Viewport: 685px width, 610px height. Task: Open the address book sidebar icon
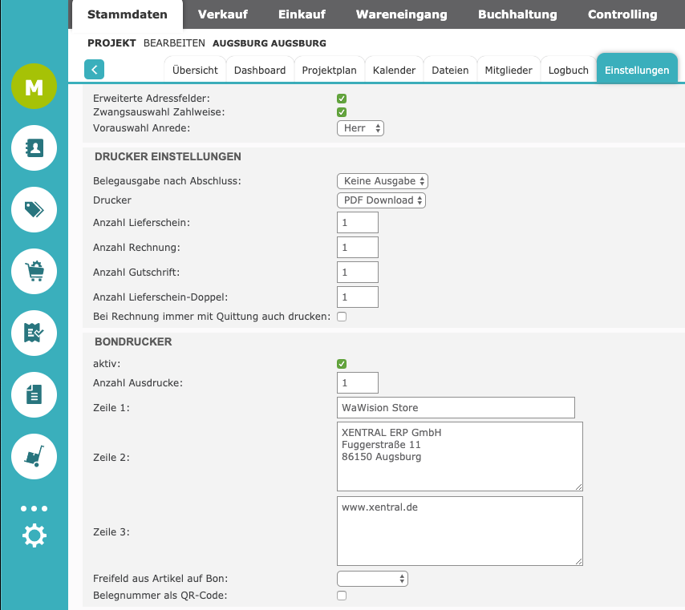pyautogui.click(x=34, y=148)
